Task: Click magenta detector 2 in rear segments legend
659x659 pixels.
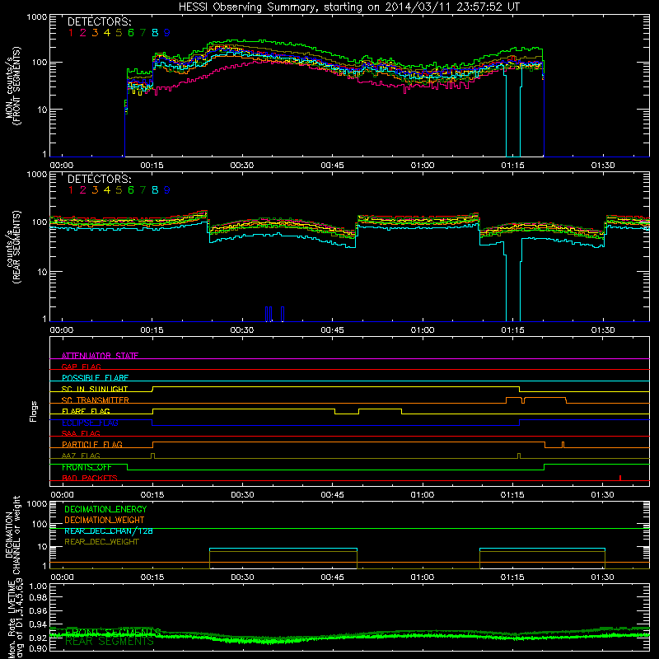Action: [x=83, y=190]
